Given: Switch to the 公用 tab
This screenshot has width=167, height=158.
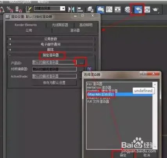Looking at the screenshot, I should point(29,31).
